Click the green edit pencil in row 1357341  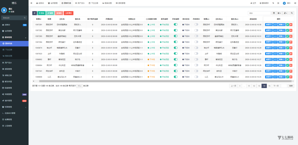[288, 71]
